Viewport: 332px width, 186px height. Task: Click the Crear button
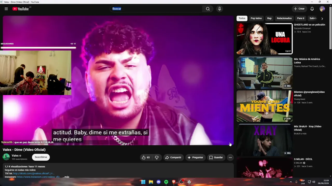coord(299,9)
